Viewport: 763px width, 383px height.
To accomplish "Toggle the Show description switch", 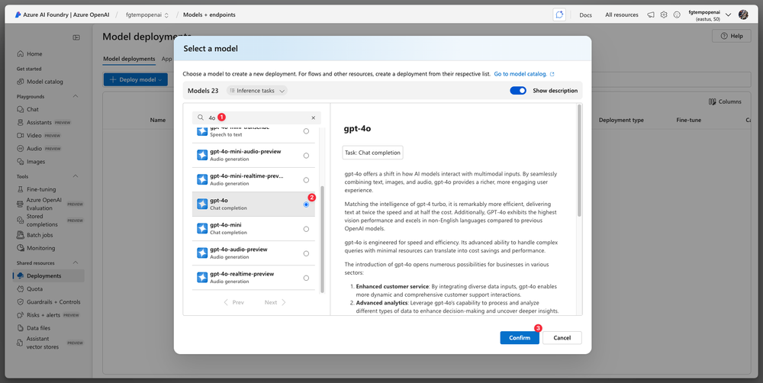I will coord(518,91).
